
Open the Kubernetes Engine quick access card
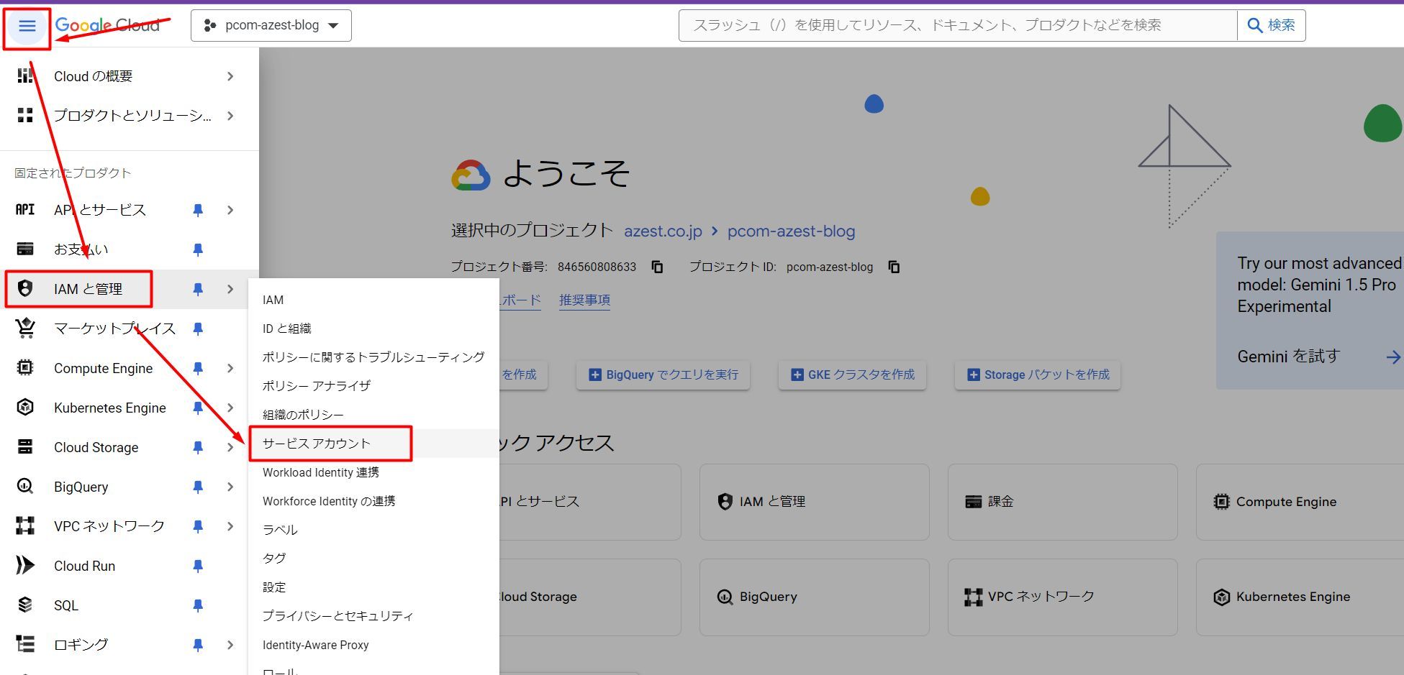[1300, 597]
